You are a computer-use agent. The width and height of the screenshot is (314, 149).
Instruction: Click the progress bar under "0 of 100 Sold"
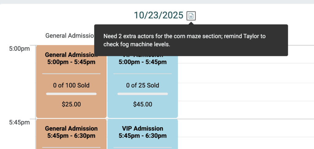pos(71,94)
